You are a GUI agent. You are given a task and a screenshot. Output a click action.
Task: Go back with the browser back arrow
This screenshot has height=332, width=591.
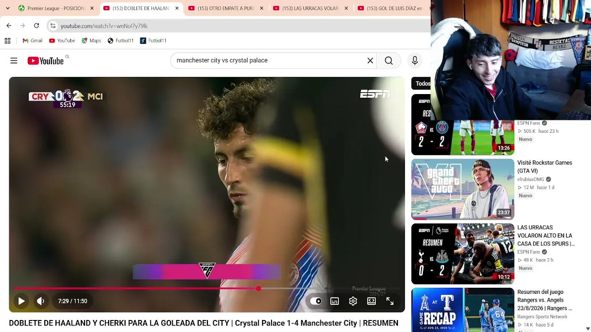tap(9, 26)
